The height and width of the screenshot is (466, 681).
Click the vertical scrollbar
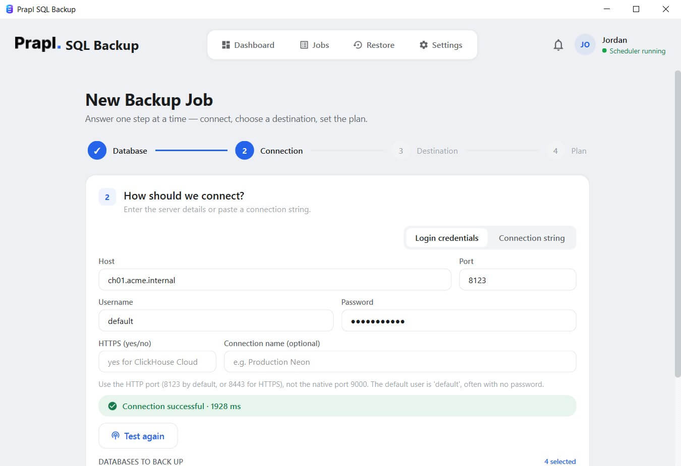(677, 224)
